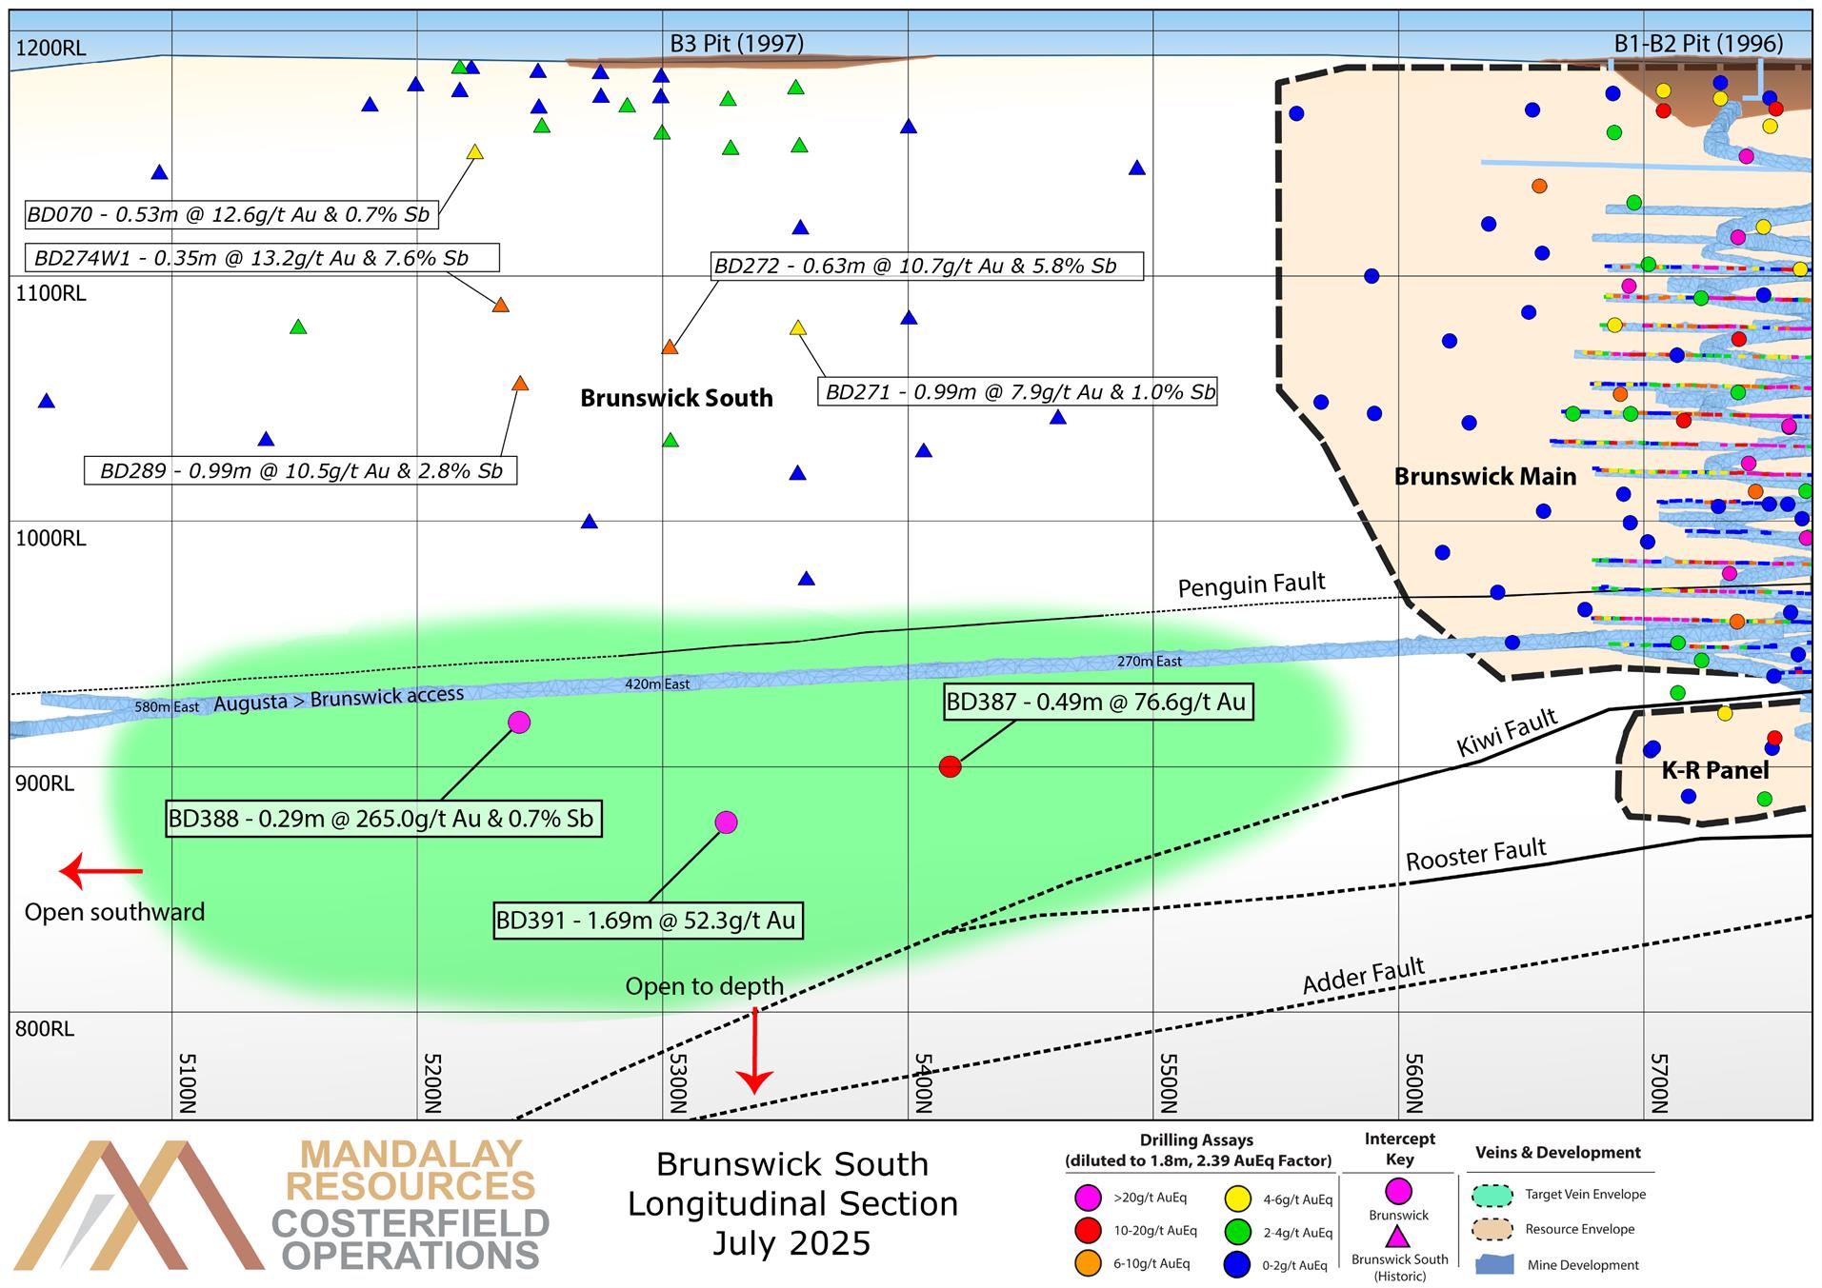Screen dimensions: 1822x1288
Task: Click the Brunswick South historic triangle key
Action: click(1398, 1238)
